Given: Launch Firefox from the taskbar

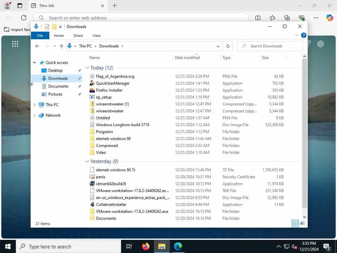Looking at the screenshot, I should click(146, 246).
